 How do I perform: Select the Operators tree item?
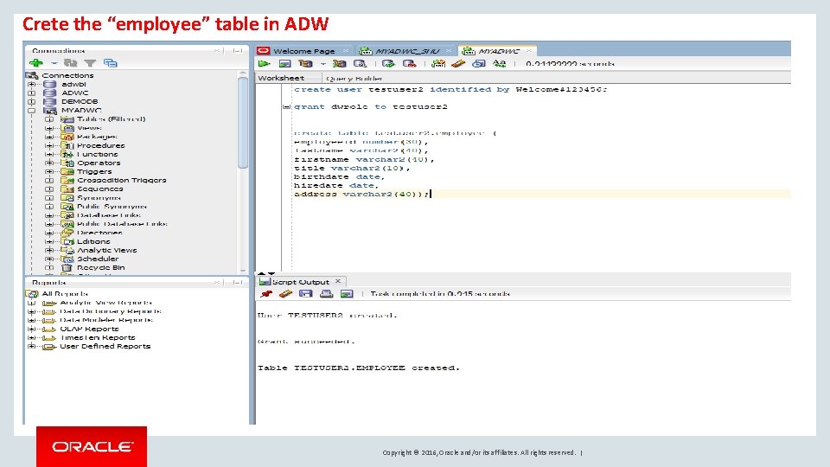click(99, 163)
